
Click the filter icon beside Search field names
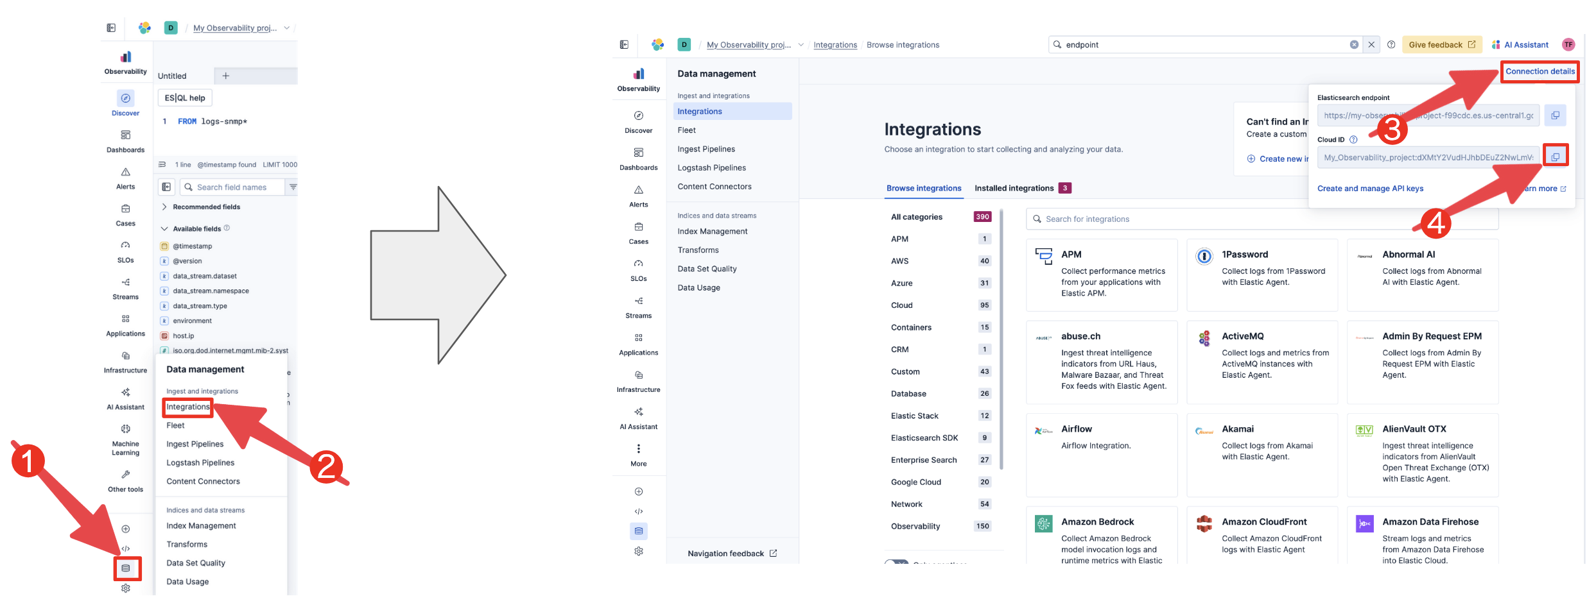[293, 187]
